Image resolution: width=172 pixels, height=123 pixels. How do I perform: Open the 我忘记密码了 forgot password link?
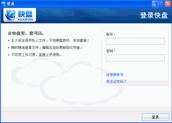(x=116, y=82)
